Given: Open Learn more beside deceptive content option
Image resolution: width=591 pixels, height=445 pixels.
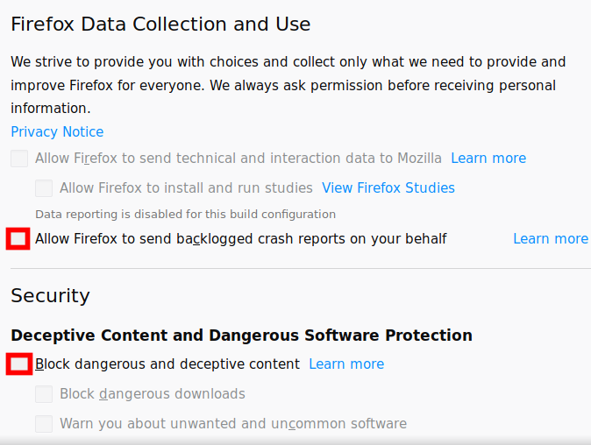Looking at the screenshot, I should point(346,364).
